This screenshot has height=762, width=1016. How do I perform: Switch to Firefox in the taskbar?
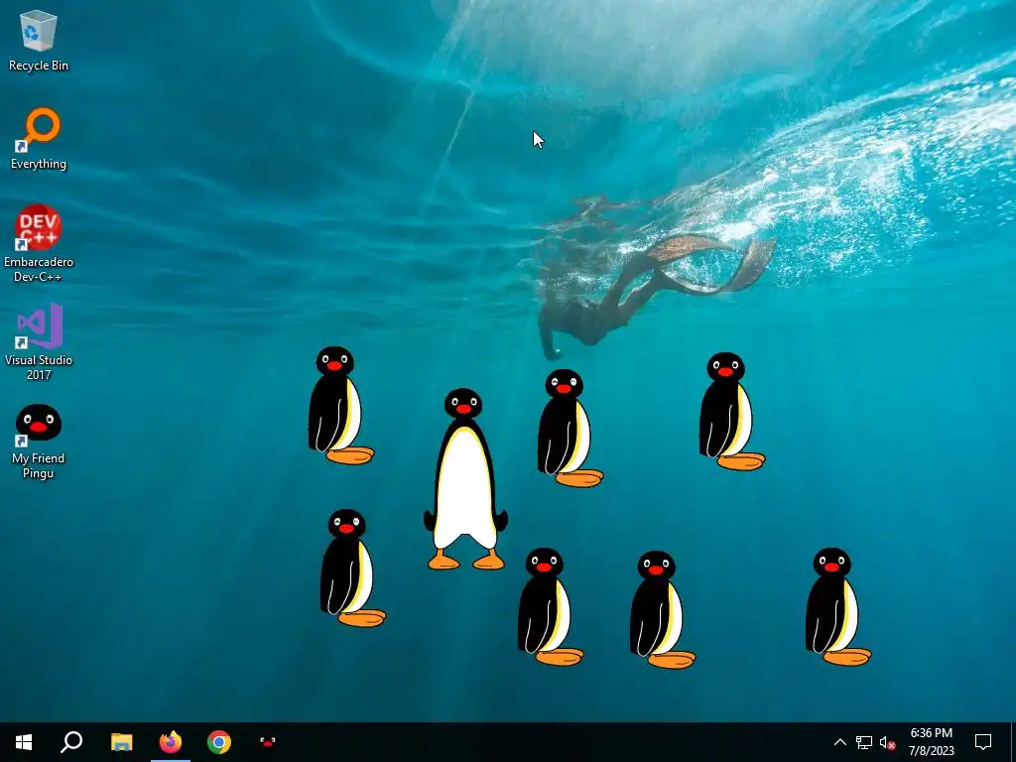point(171,742)
